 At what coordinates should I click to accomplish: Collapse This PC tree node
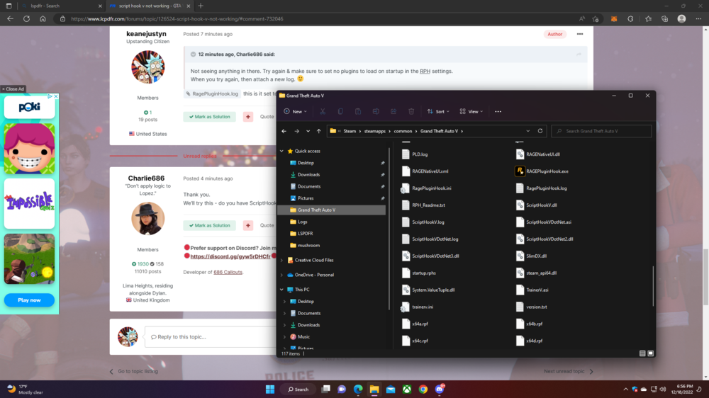pos(281,290)
